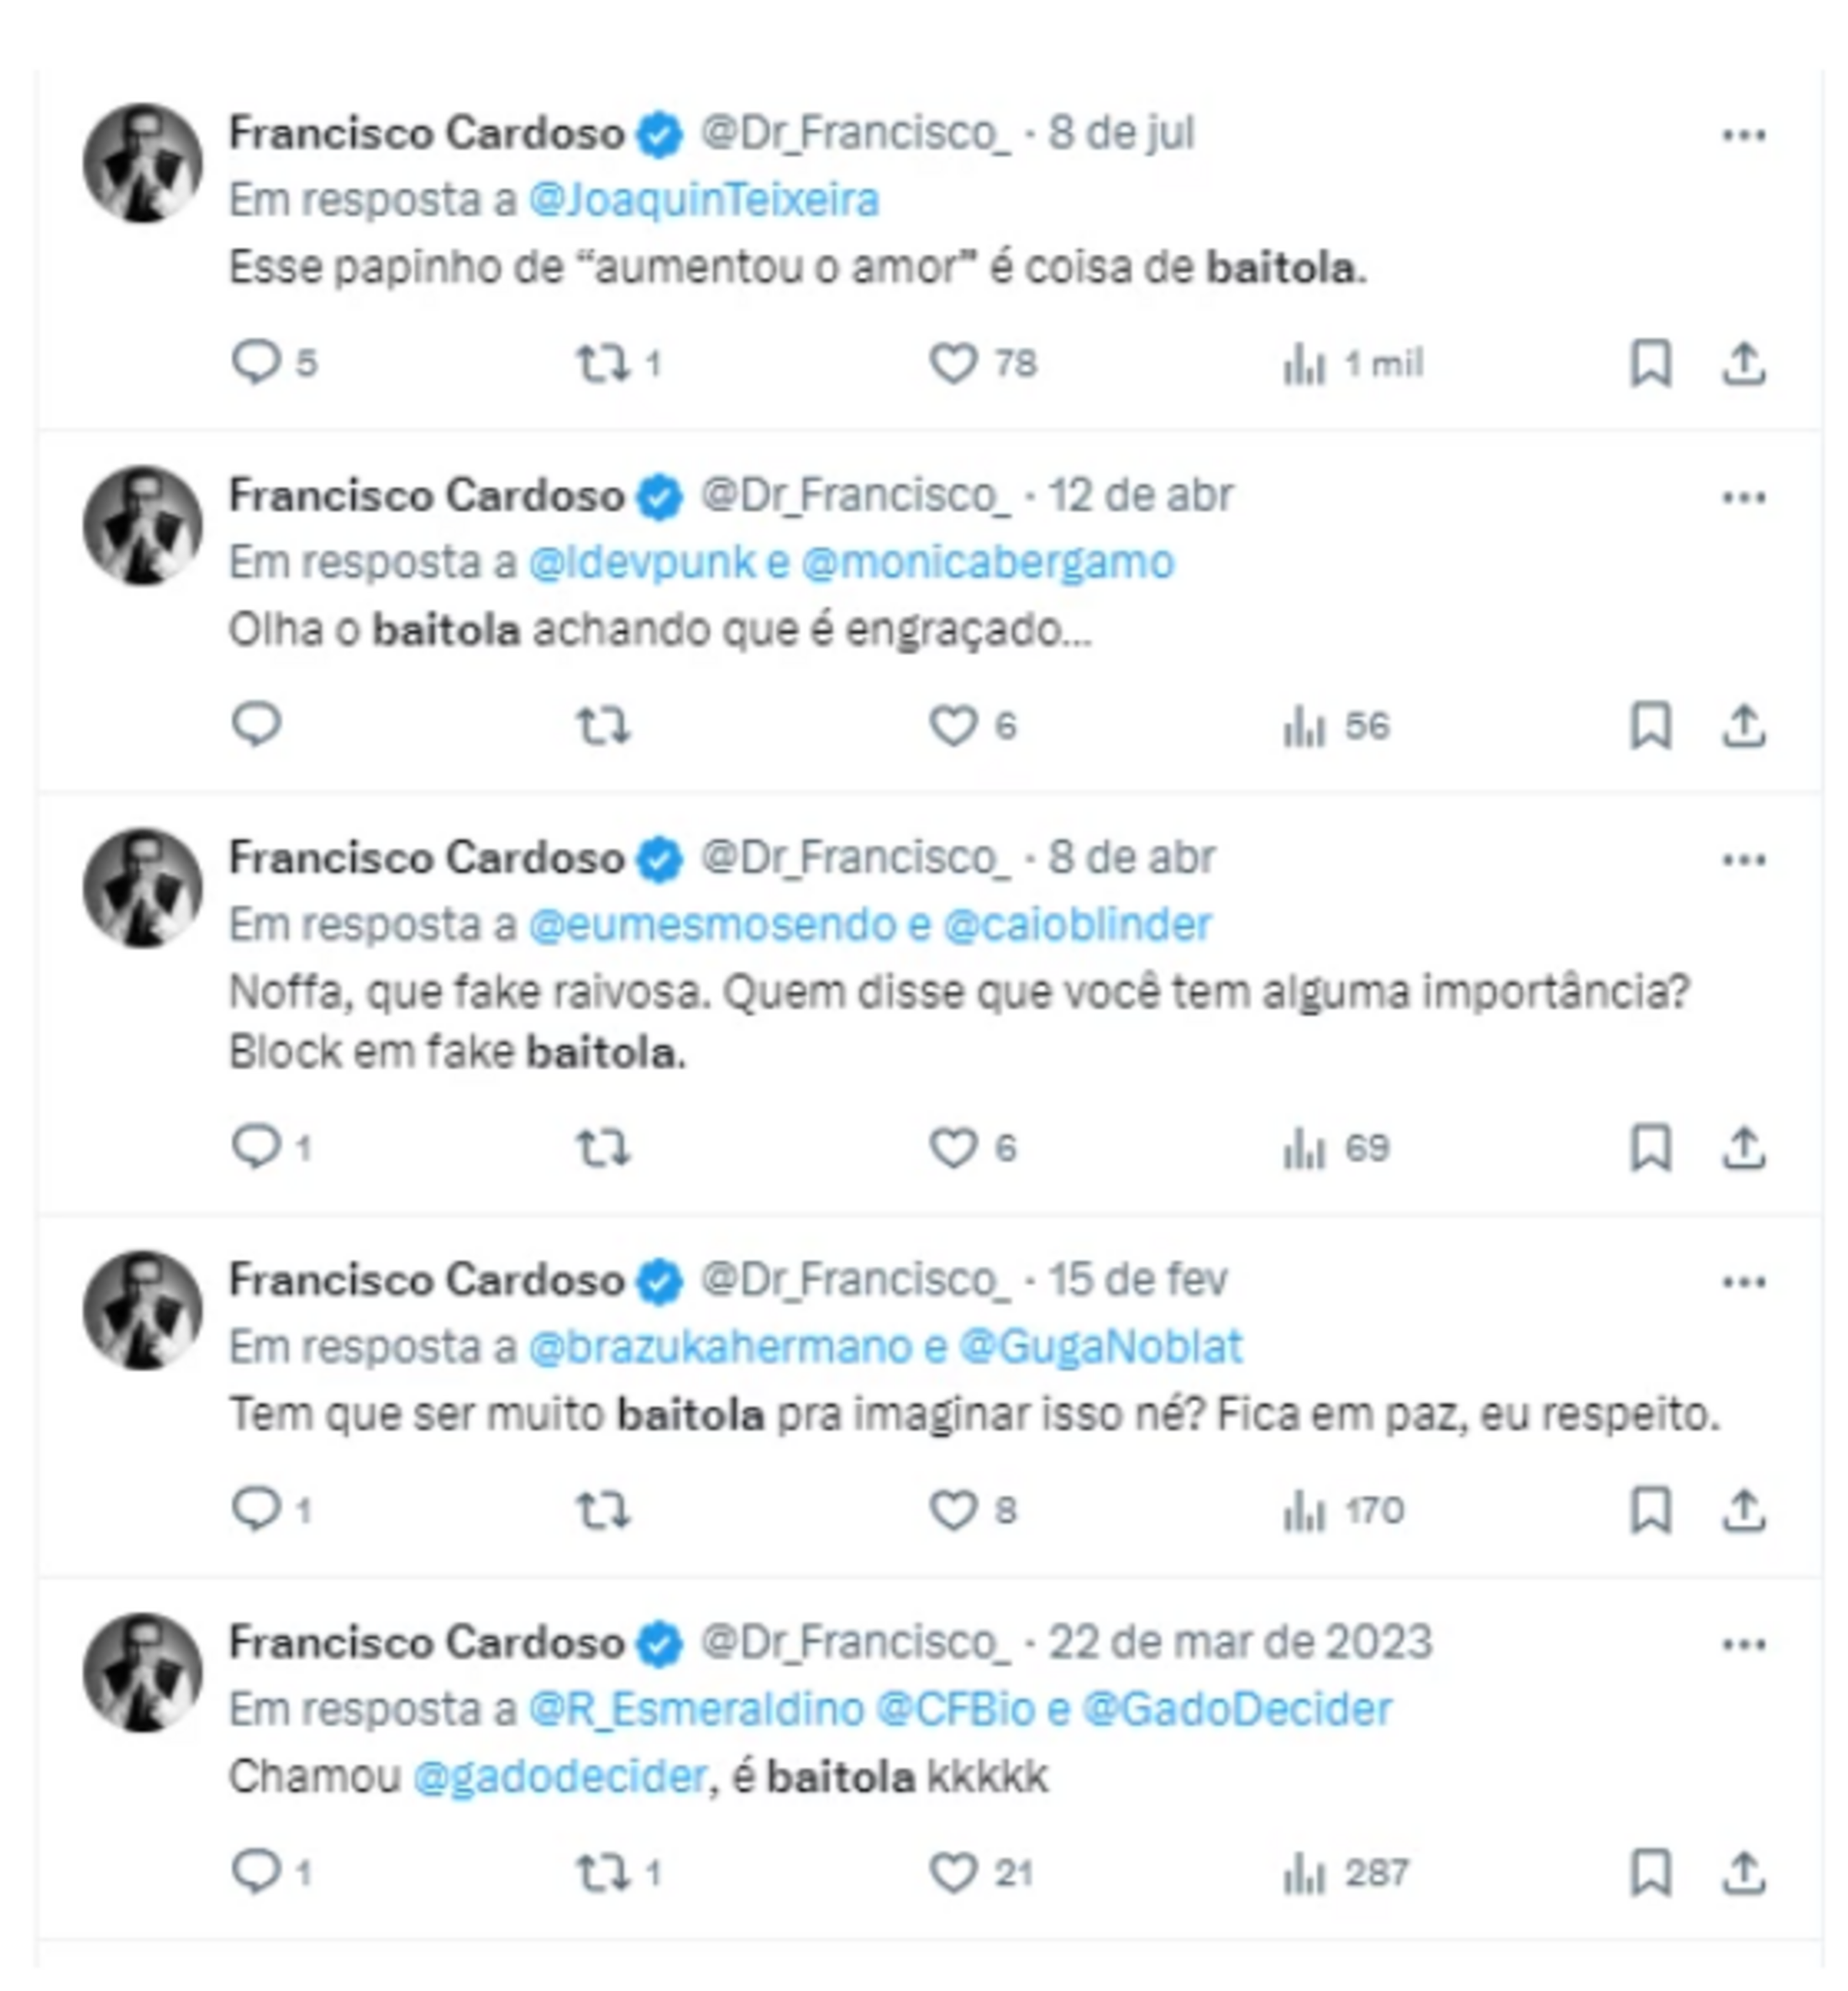Viewport: 1848px width, 1991px height.
Task: Bookmark the 12 de abr tweet
Action: [1651, 725]
